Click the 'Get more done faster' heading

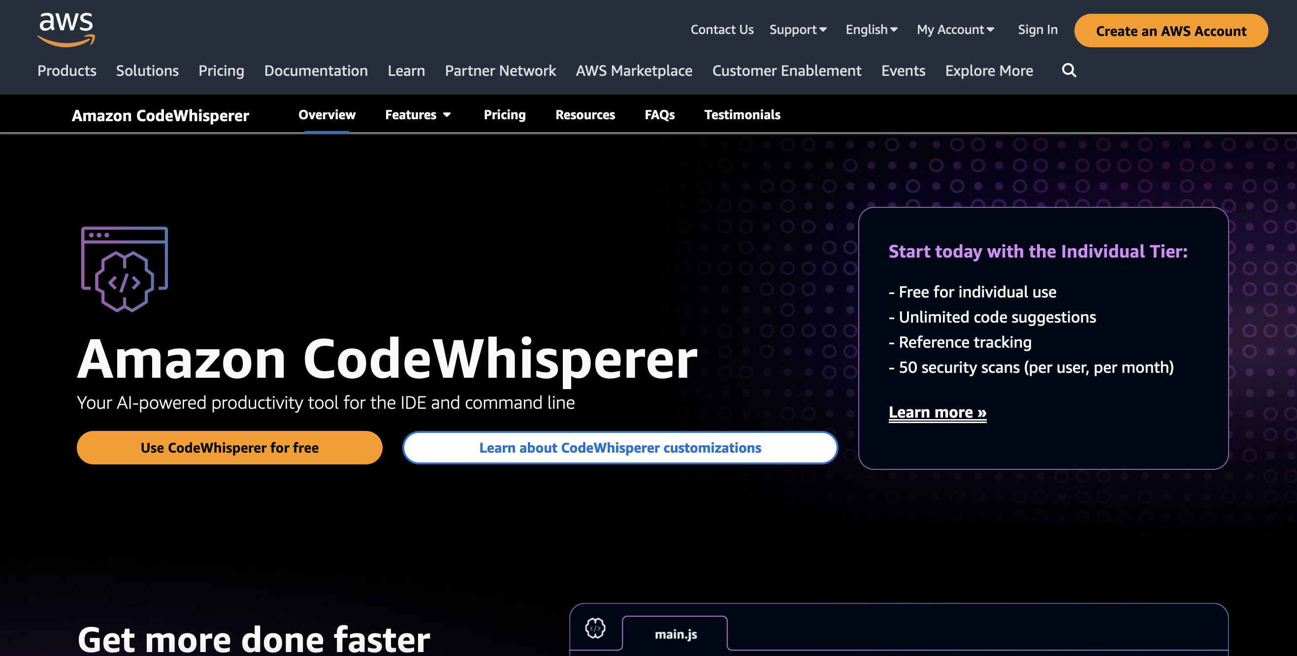click(x=254, y=639)
